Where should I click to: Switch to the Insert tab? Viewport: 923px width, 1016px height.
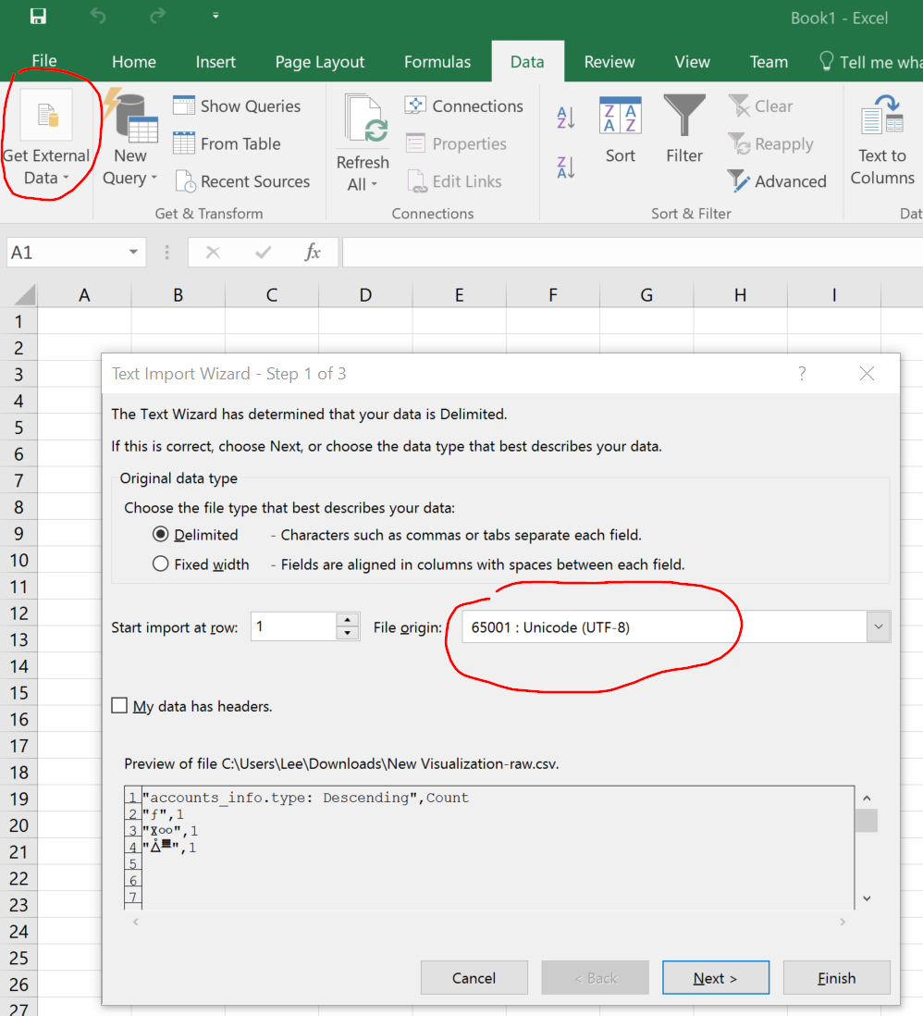tap(215, 62)
